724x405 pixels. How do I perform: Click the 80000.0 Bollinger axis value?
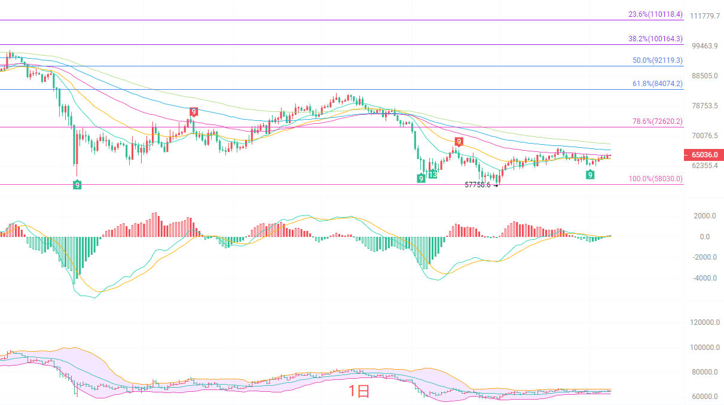(x=704, y=372)
